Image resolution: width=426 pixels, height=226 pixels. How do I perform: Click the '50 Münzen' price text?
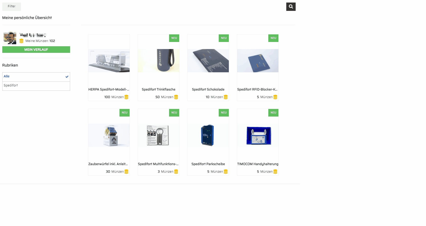[x=164, y=97]
